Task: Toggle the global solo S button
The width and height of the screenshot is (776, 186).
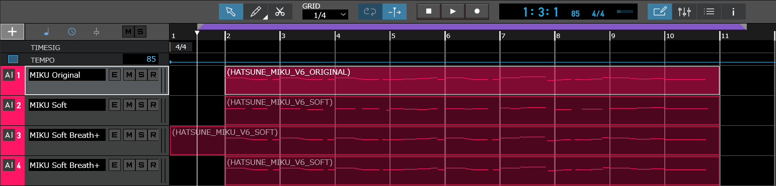Action: coord(140,32)
